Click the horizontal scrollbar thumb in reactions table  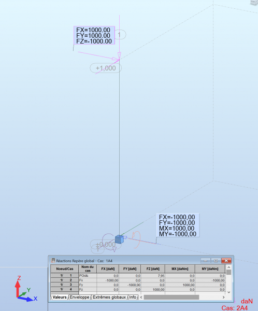(171, 297)
